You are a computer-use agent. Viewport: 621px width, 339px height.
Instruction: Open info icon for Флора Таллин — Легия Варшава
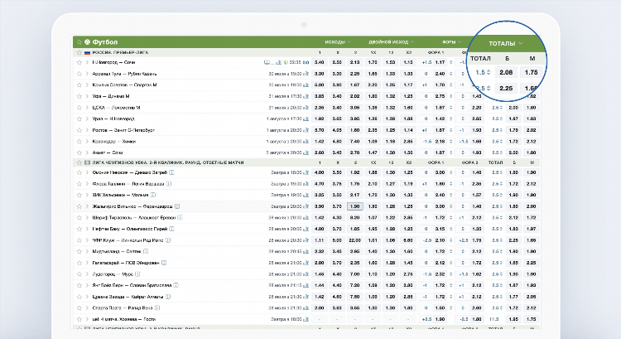169,183
